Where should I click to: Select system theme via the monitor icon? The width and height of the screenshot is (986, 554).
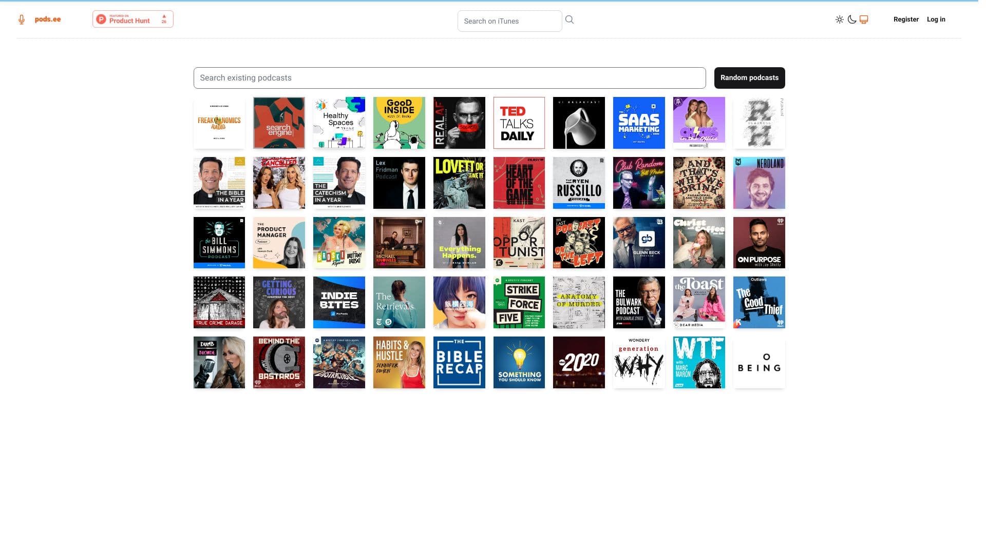[x=864, y=19]
